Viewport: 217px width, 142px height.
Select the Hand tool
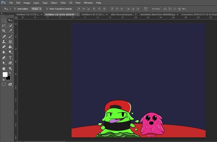(x=4, y=68)
